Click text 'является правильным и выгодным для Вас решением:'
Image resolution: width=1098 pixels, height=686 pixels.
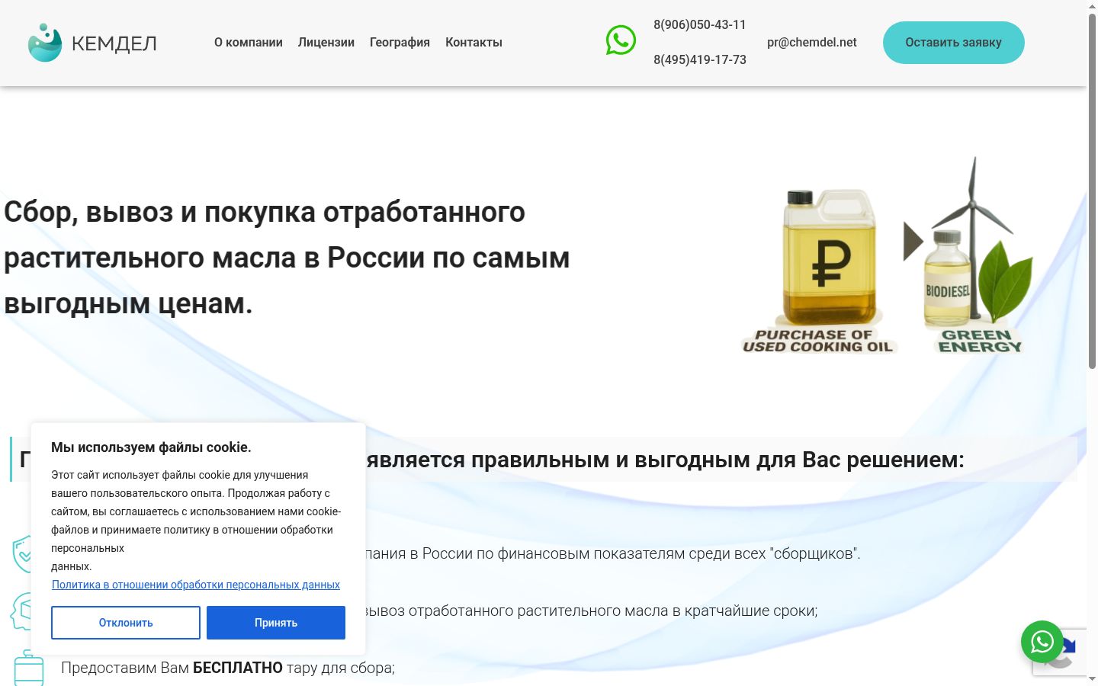(665, 460)
